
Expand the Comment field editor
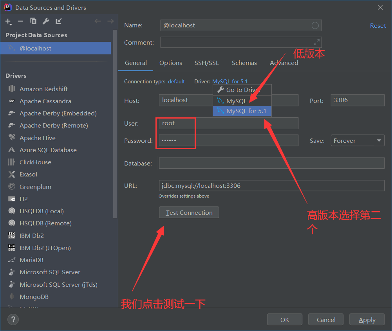point(316,42)
